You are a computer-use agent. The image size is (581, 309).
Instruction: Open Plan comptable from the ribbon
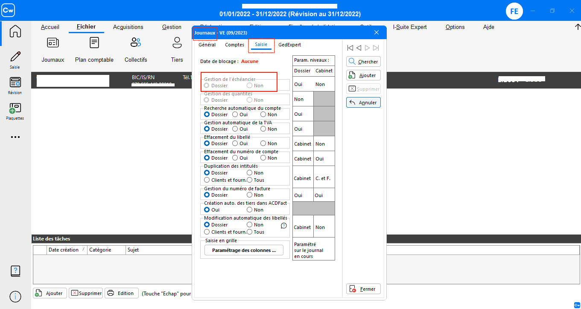tap(94, 50)
